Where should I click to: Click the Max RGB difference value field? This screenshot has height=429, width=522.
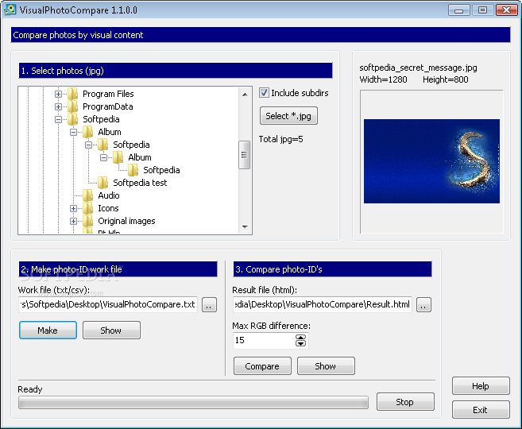click(264, 341)
